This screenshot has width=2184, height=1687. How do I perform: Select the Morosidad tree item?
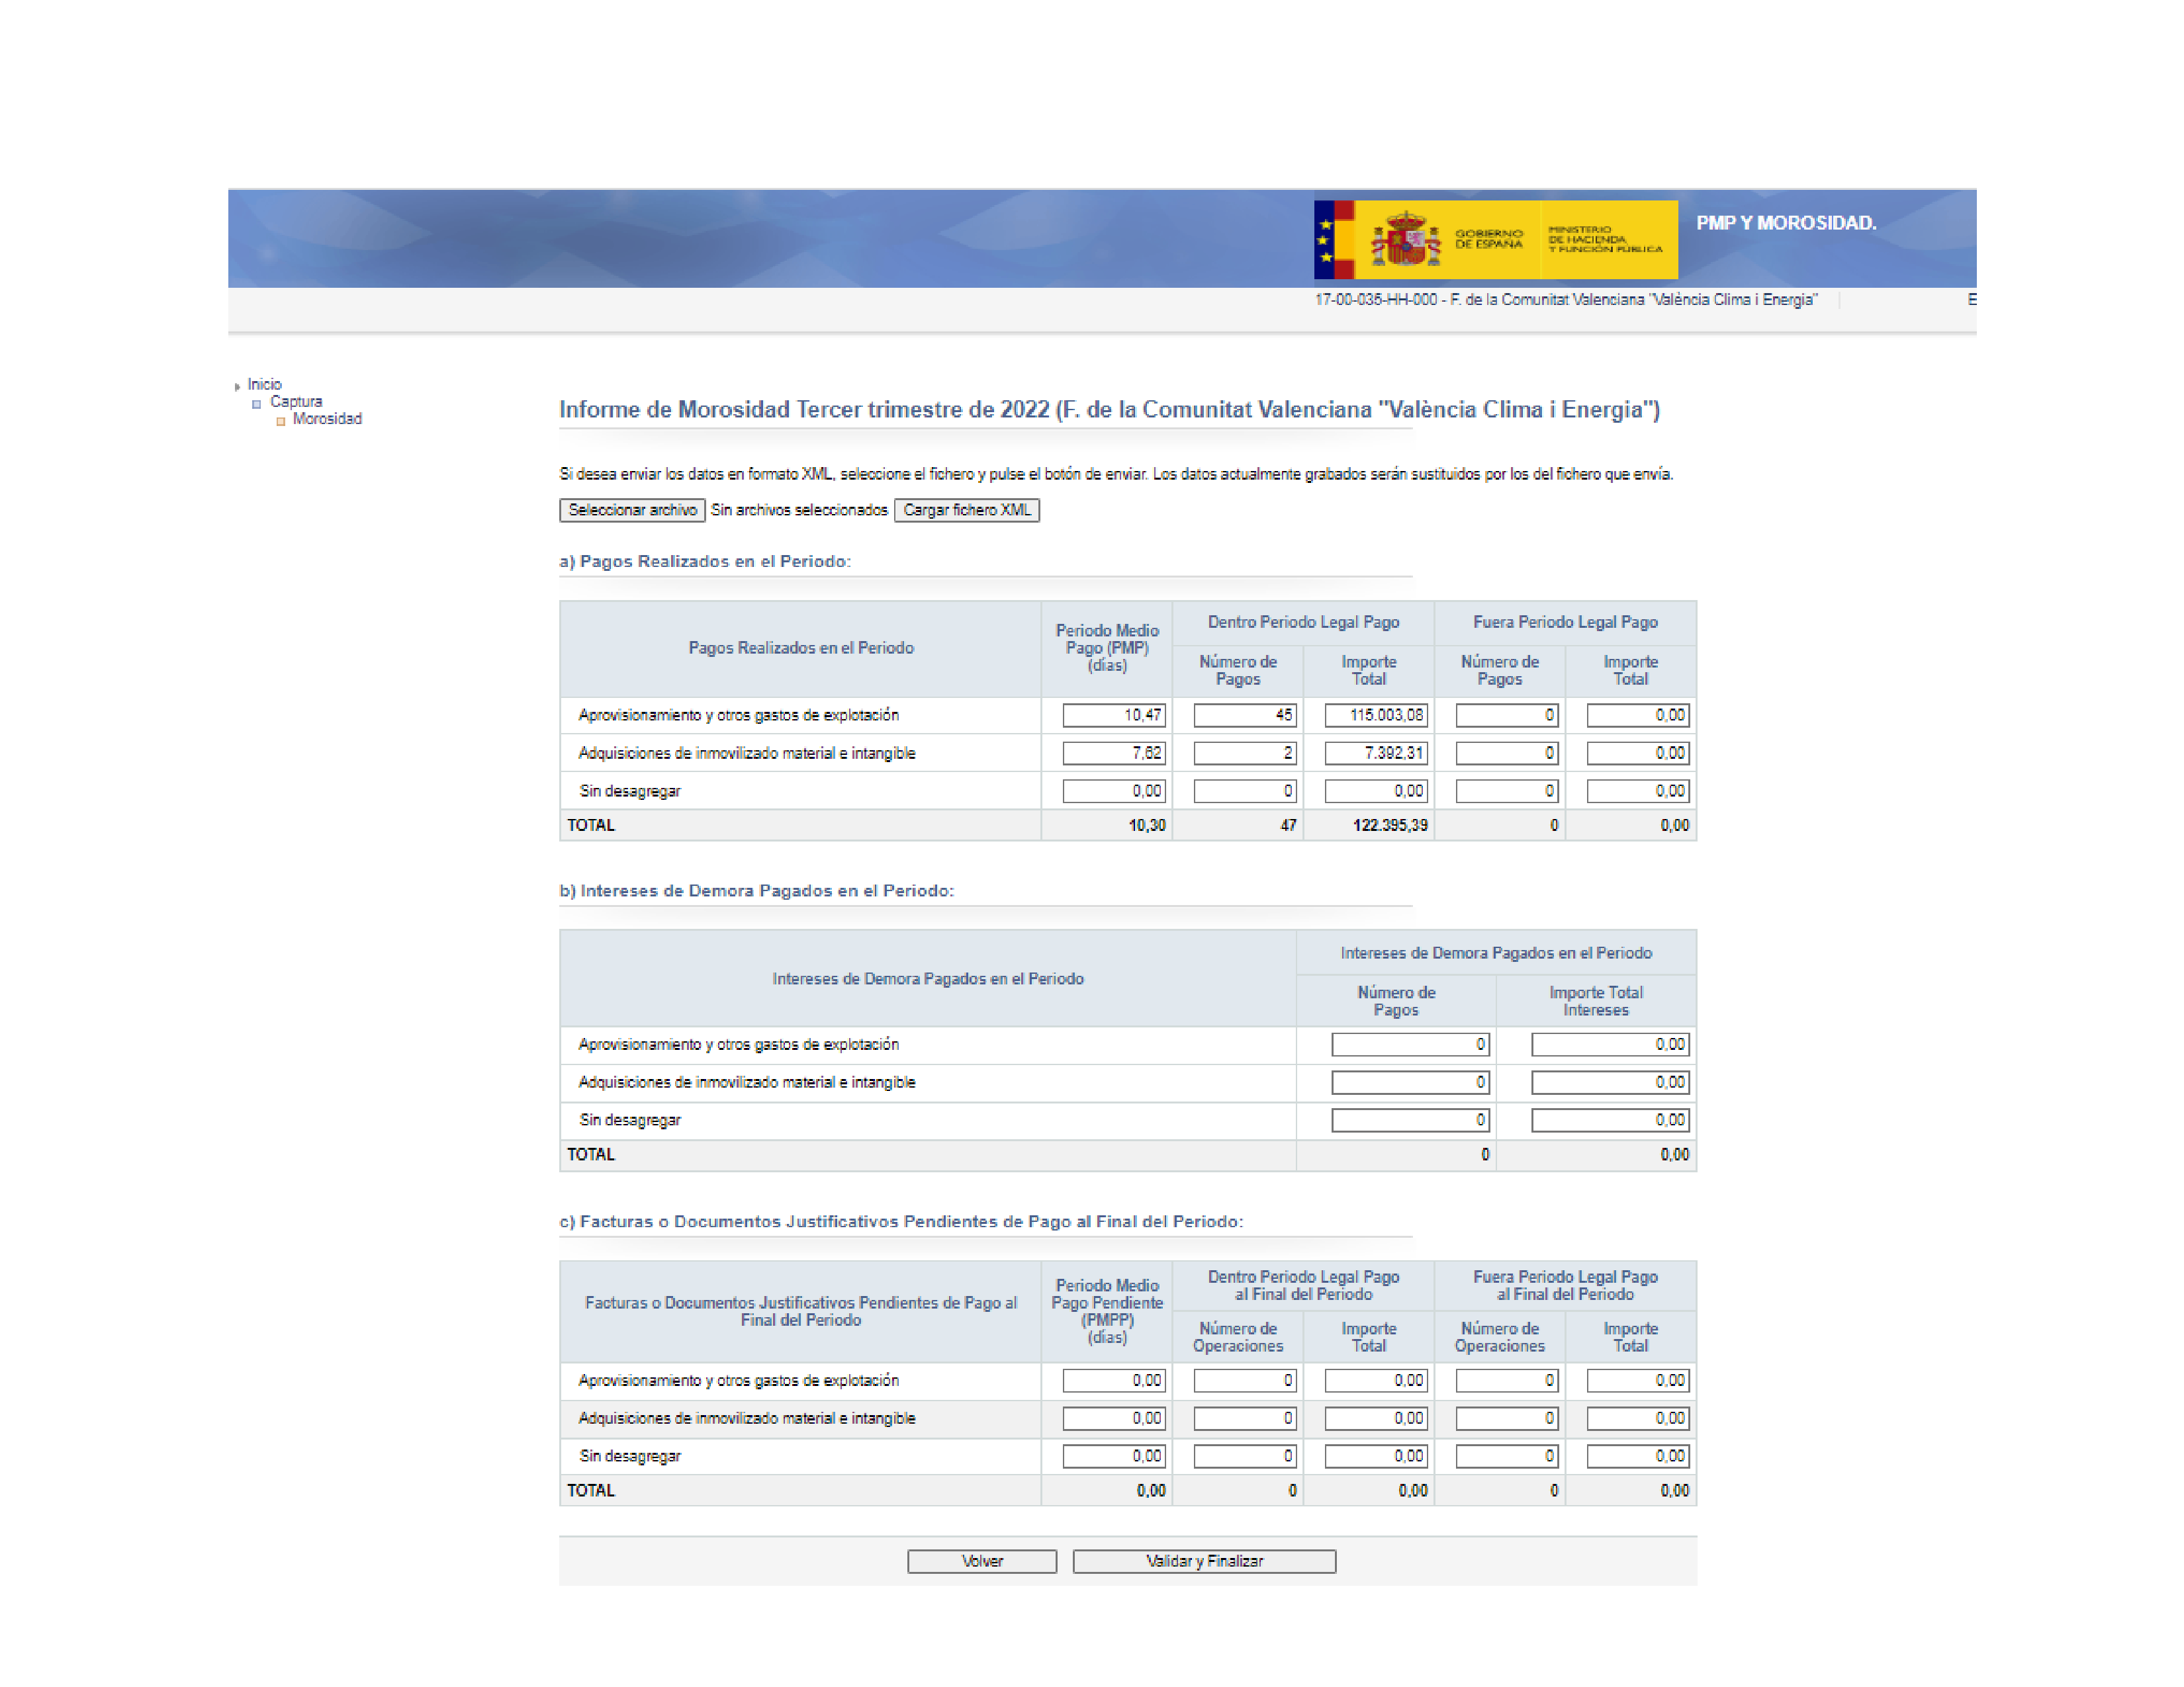coord(327,419)
